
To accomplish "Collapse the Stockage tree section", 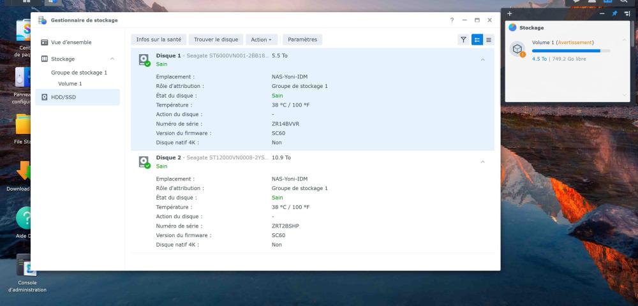I will [x=112, y=59].
